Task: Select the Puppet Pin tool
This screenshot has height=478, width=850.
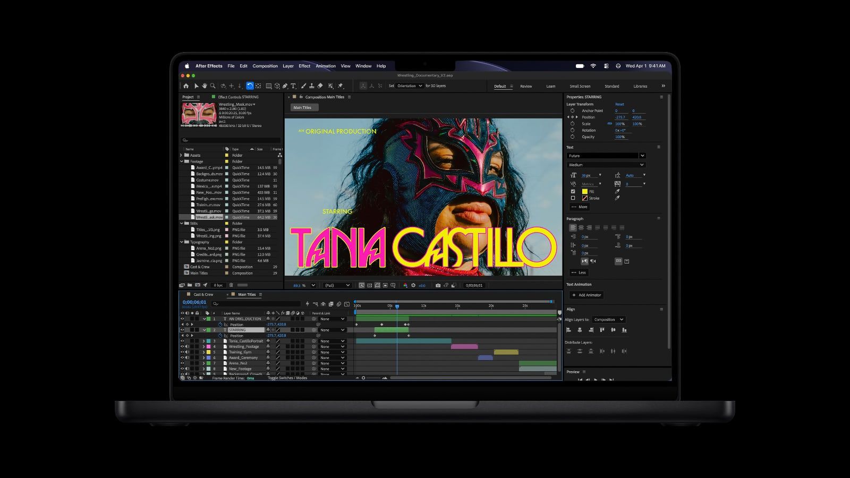Action: click(x=341, y=86)
